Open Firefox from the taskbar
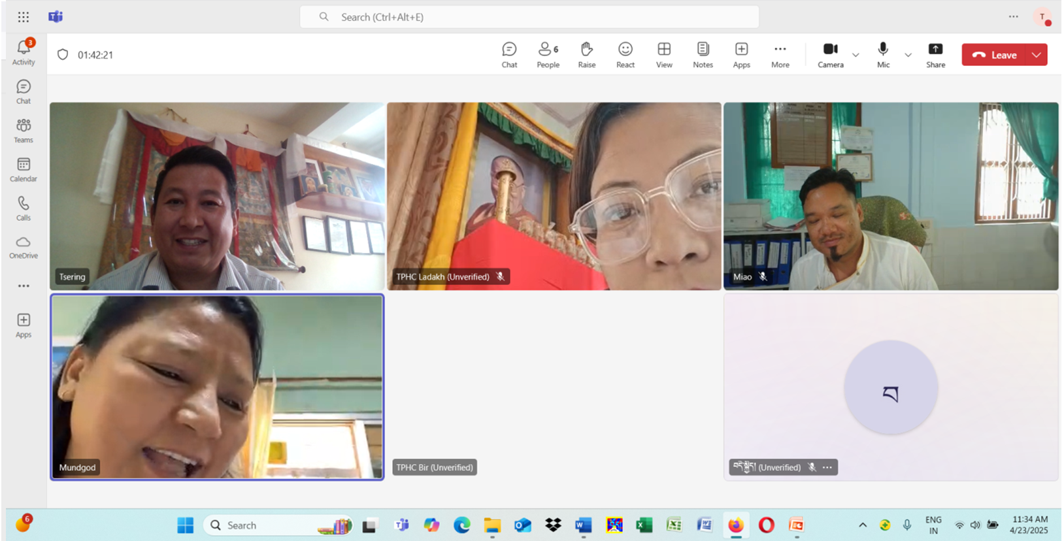The image size is (1064, 541). pyautogui.click(x=736, y=525)
